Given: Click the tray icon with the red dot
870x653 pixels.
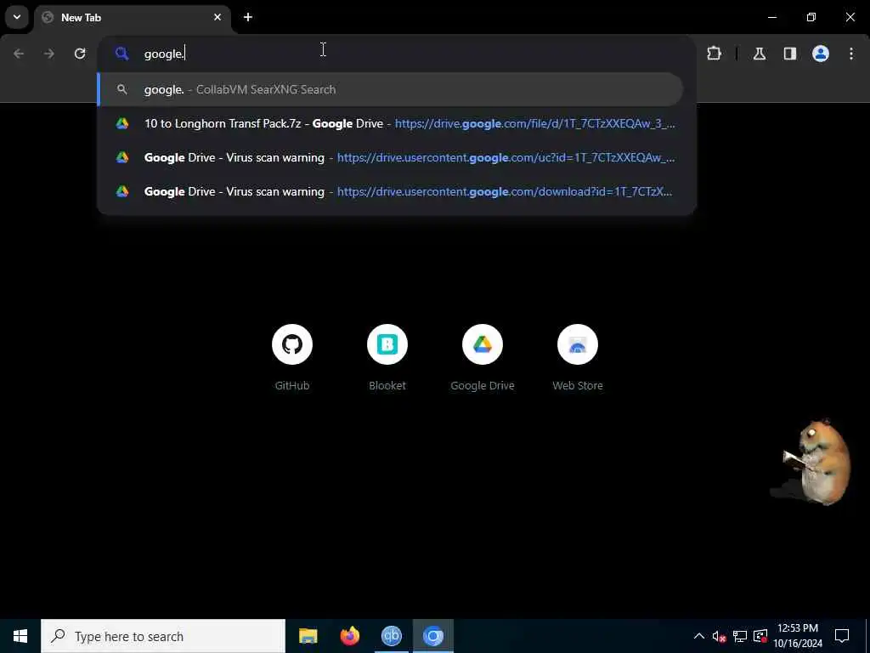Looking at the screenshot, I should (760, 636).
